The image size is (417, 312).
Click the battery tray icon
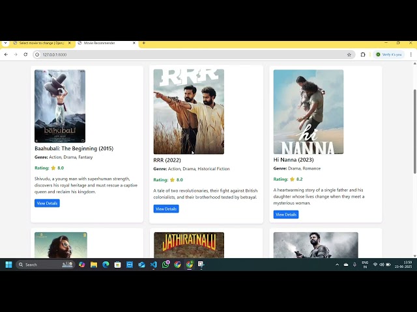[x=388, y=265]
